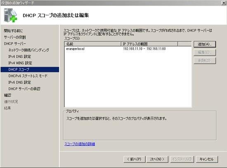Open the IPv4 WINS 設定 step
227x168 pixels.
click(x=20, y=63)
